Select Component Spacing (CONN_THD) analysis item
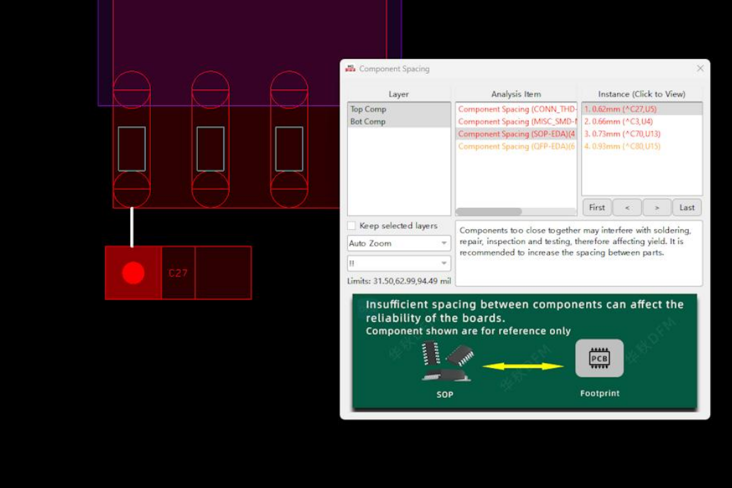Screen dimensions: 732x488 click(516, 109)
